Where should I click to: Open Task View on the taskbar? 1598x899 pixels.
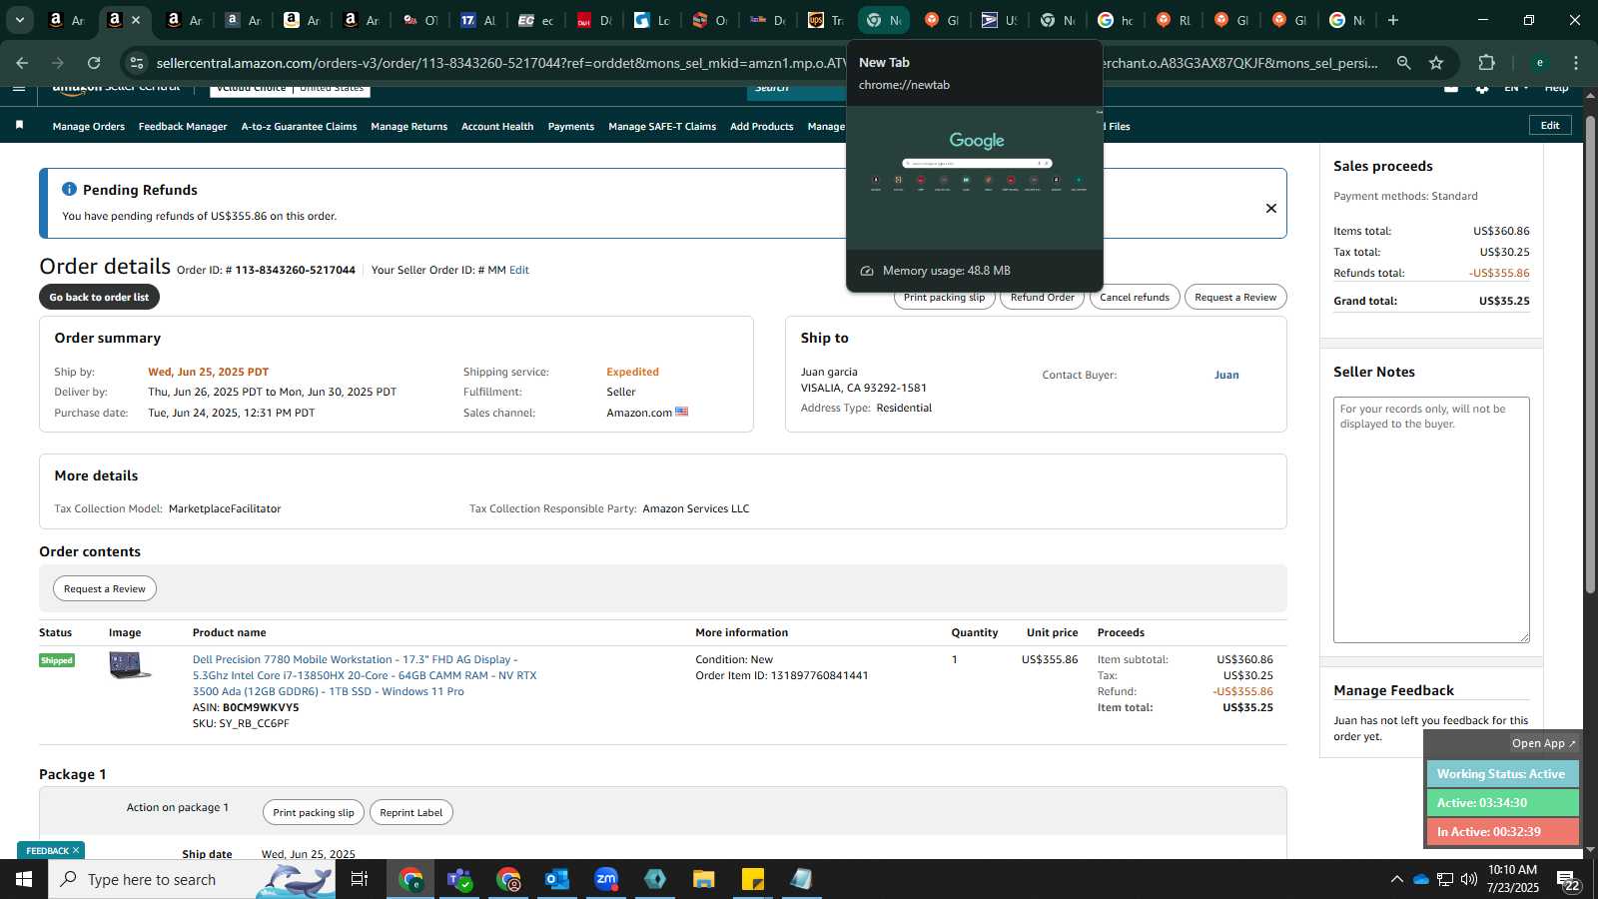click(x=360, y=879)
